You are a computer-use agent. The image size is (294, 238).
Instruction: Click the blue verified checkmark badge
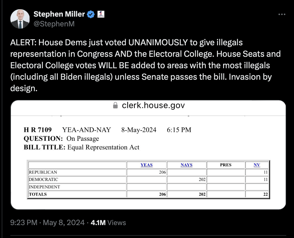tap(91, 14)
